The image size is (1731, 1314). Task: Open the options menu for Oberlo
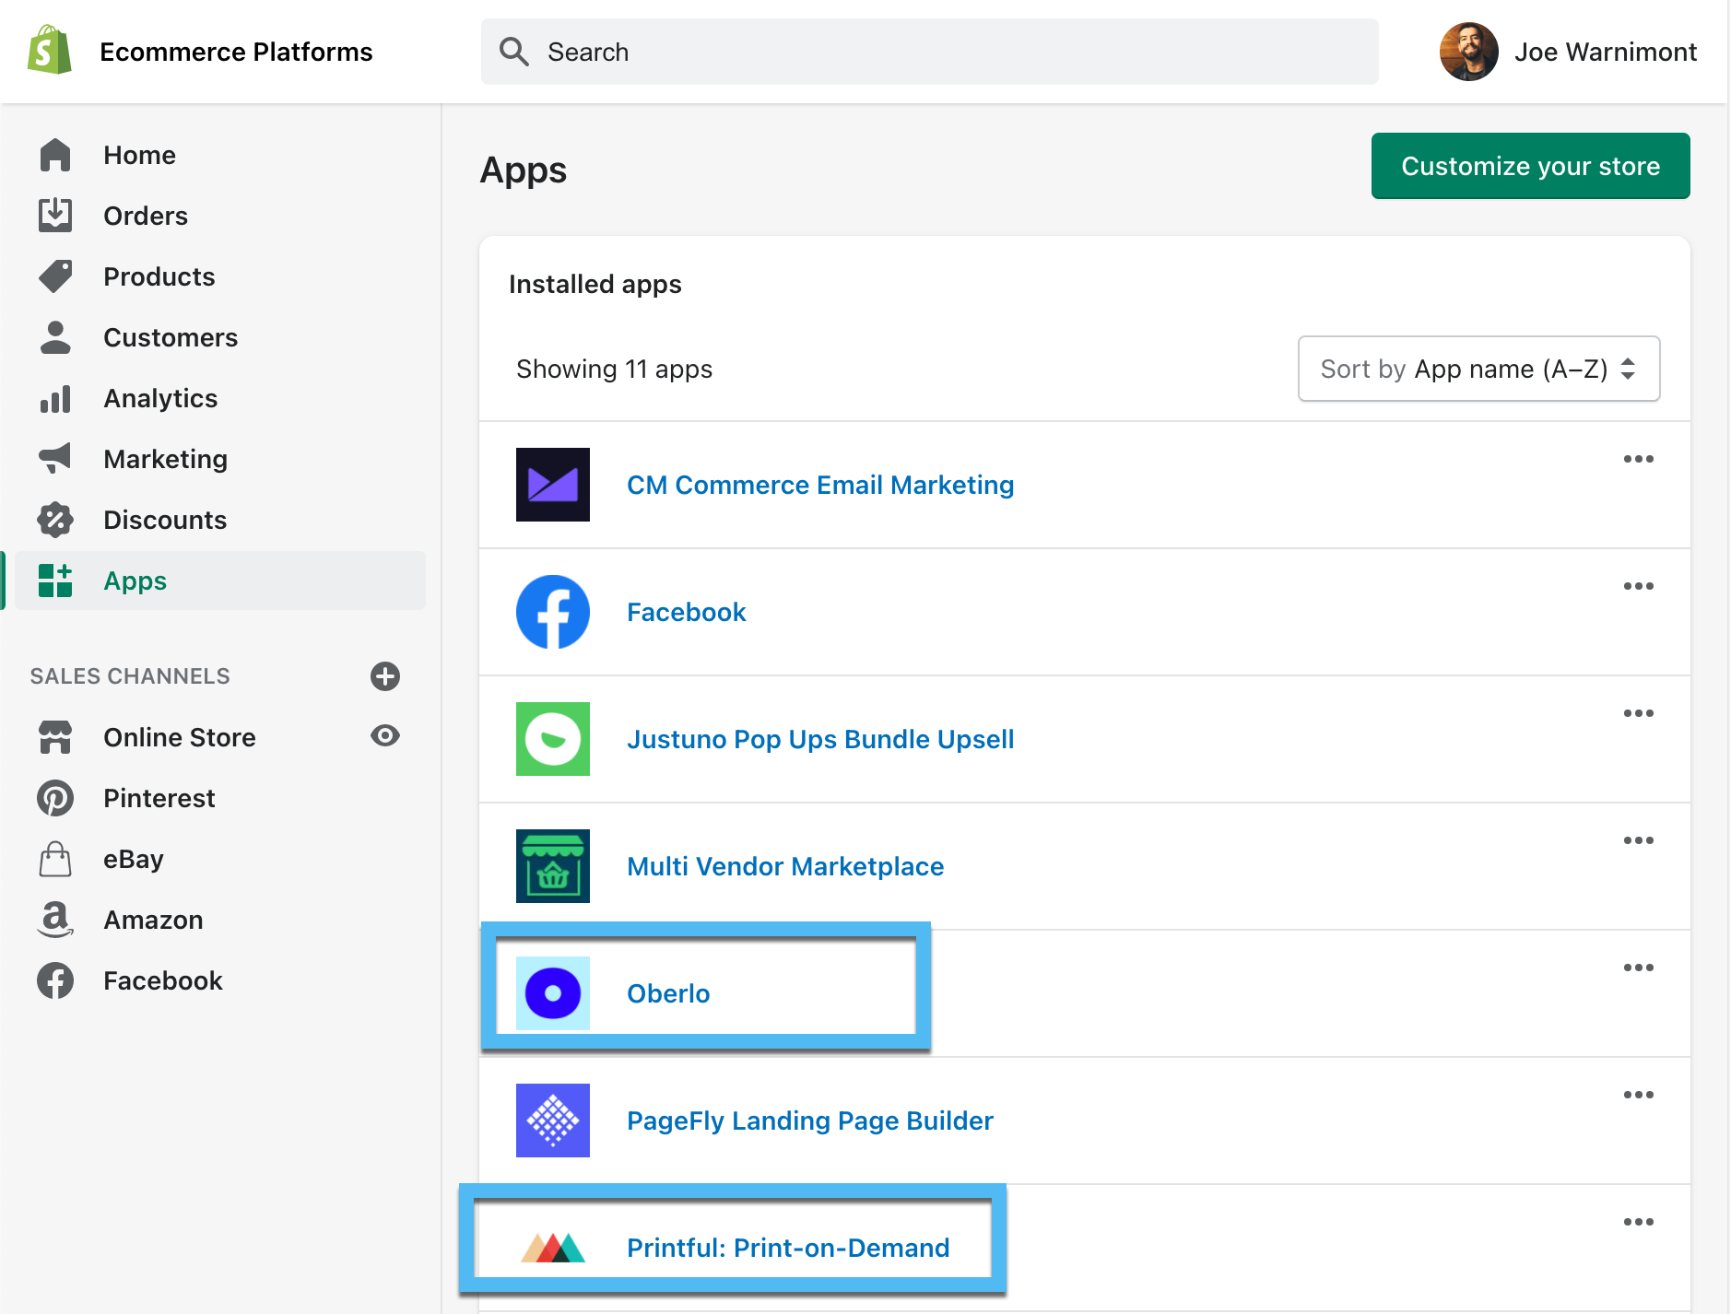[x=1639, y=968]
